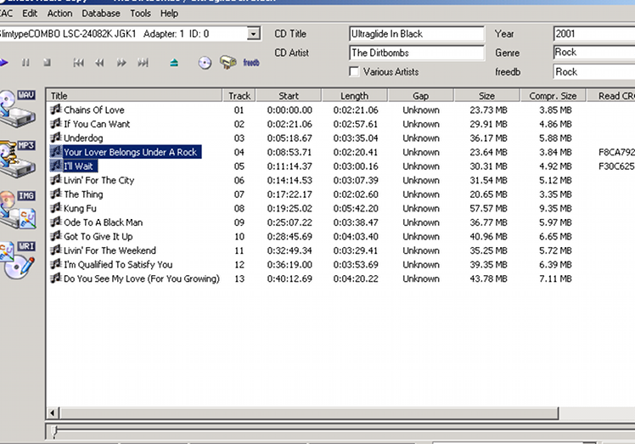Open the Action menu
635x444 pixels.
pyautogui.click(x=59, y=14)
